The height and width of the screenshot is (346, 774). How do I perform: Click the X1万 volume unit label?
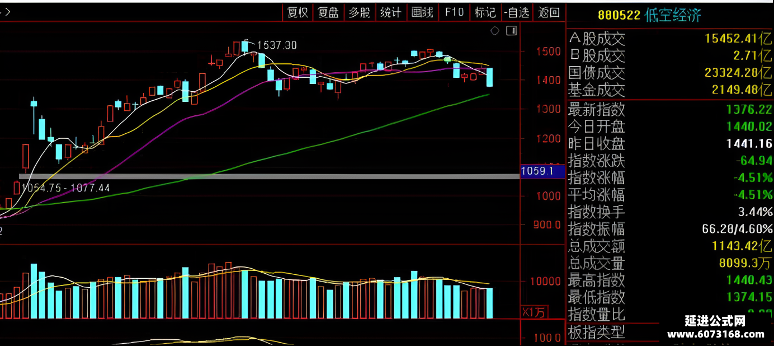point(535,312)
